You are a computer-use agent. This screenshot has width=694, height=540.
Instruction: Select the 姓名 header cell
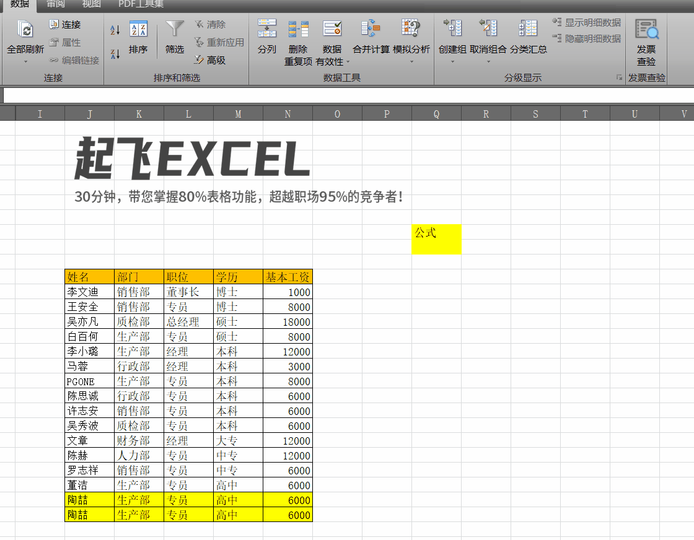89,277
